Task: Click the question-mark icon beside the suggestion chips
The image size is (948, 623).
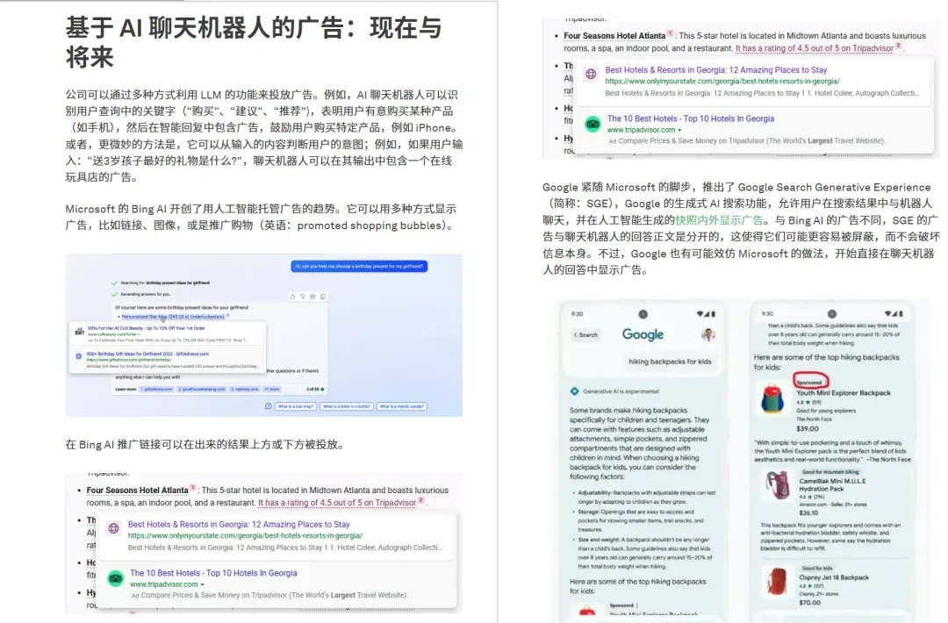Action: (x=268, y=406)
